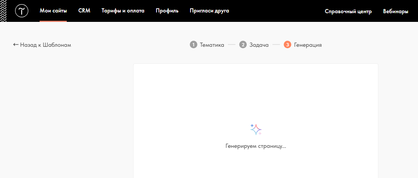Open the Профиль menu item
This screenshot has width=418, height=178.
pos(167,11)
